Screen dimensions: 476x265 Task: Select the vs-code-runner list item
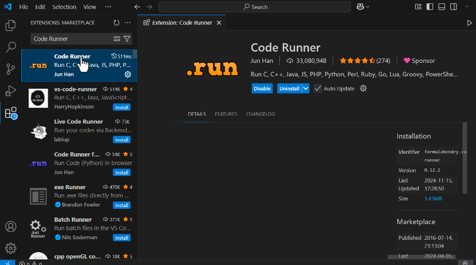(79, 98)
